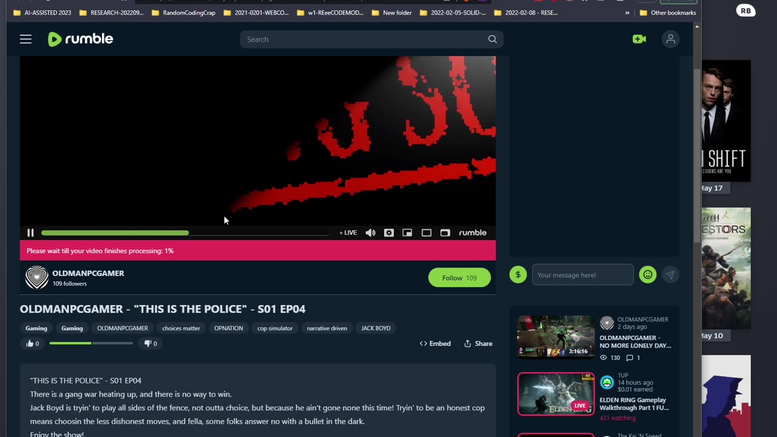Select the narrative driven tag

(327, 328)
